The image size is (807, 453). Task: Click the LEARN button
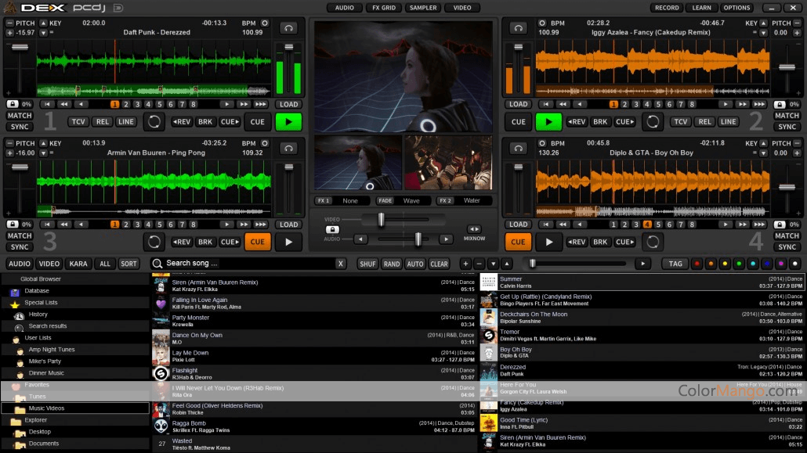pos(701,8)
